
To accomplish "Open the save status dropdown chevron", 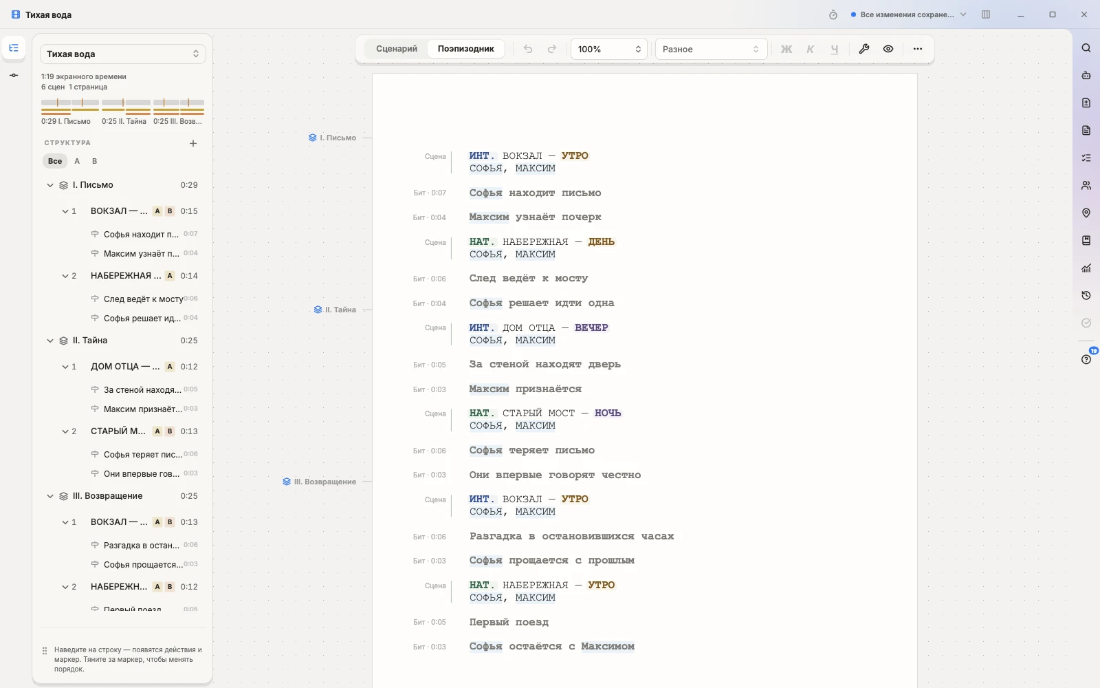I will click(x=963, y=14).
